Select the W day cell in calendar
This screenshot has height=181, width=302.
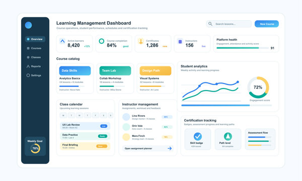point(79,116)
